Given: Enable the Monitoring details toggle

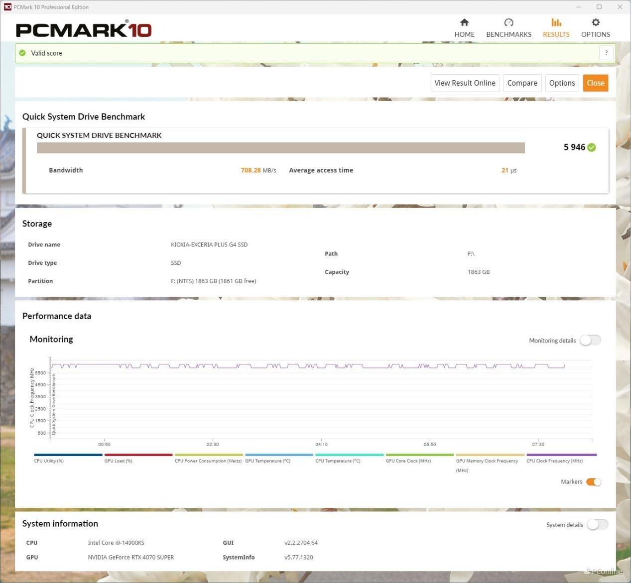Looking at the screenshot, I should pyautogui.click(x=591, y=340).
